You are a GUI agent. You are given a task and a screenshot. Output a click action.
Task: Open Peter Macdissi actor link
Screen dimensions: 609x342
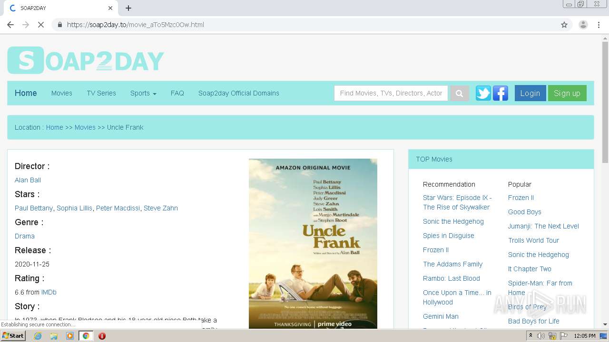pos(118,208)
